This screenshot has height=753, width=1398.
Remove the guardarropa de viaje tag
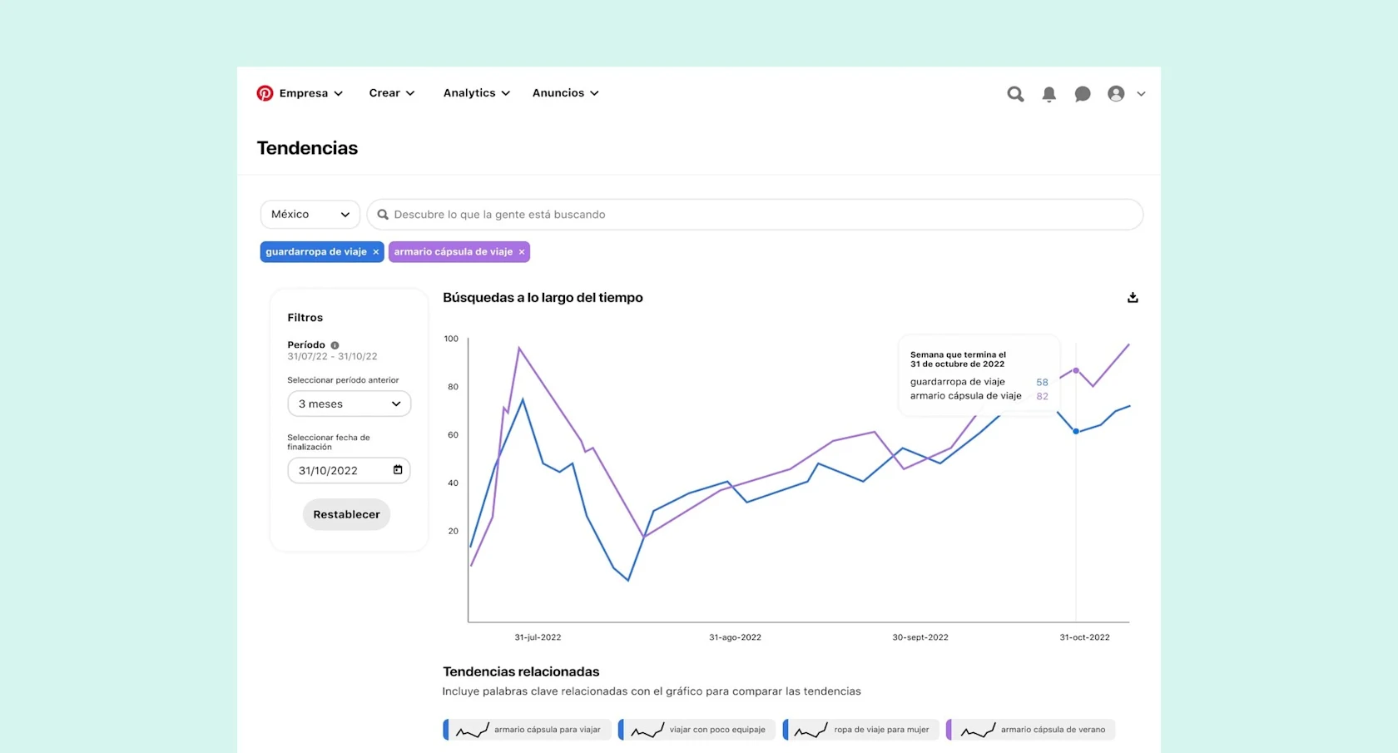click(x=376, y=251)
